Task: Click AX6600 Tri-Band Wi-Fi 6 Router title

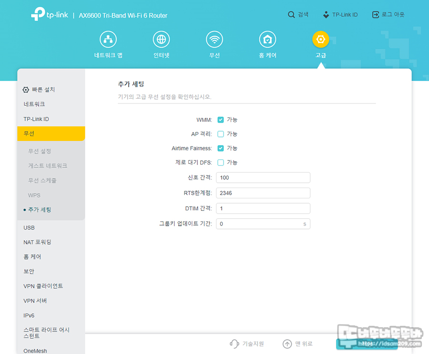Action: click(123, 15)
